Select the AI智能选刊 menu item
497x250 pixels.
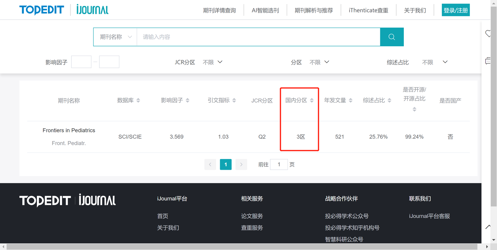click(265, 10)
